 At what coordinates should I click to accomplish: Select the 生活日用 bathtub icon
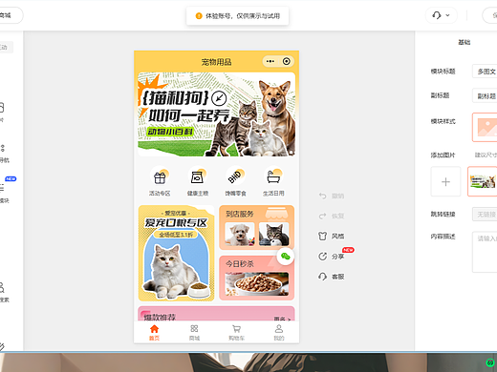click(273, 176)
